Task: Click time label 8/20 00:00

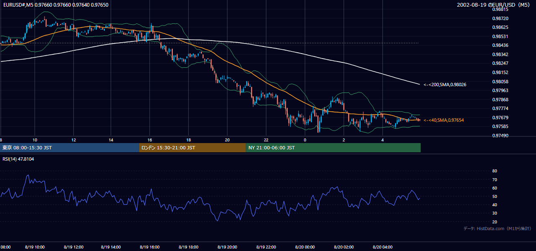Action: coord(305,247)
